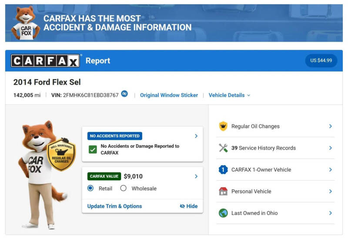Click the Well Maintained oil changes gold badge
The width and height of the screenshot is (348, 238).
point(61,155)
